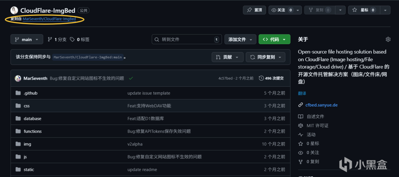Open the functions folder
This screenshot has height=177, width=399.
(x=32, y=131)
